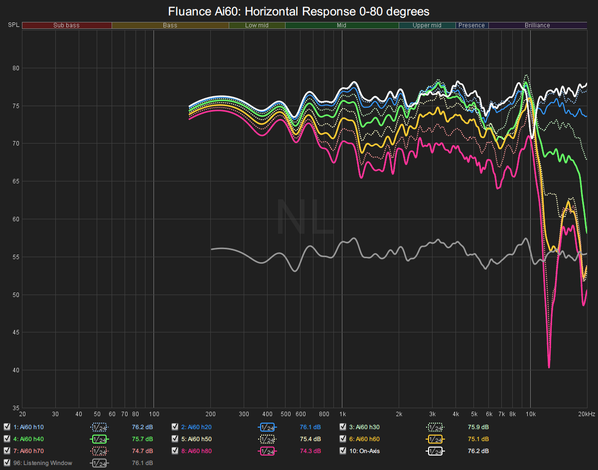598x470 pixels.
Task: Click the 76.1 dB value for Listening Window
Action: [x=143, y=463]
